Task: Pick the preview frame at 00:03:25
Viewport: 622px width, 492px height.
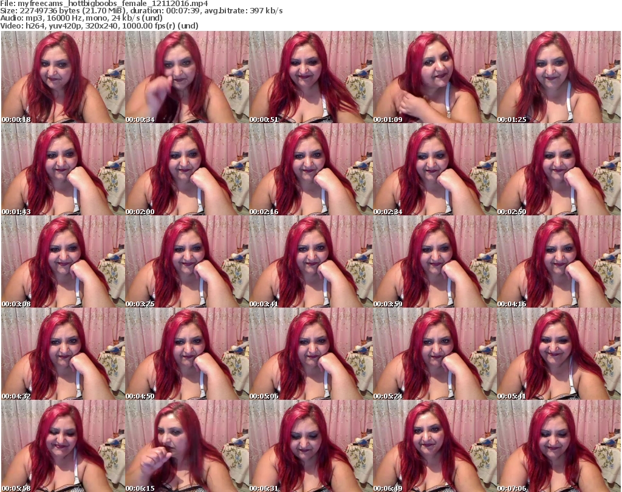Action: click(187, 261)
